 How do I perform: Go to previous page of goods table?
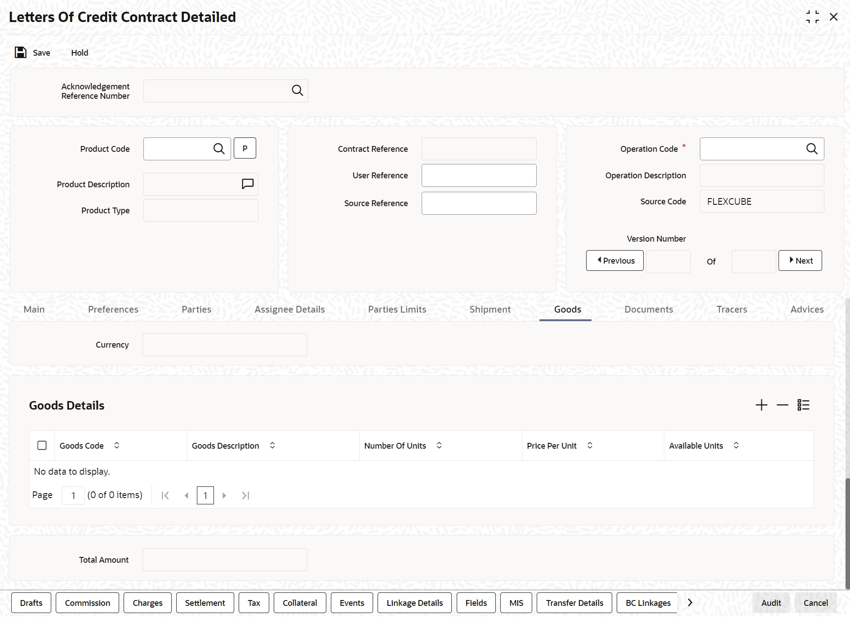point(187,495)
